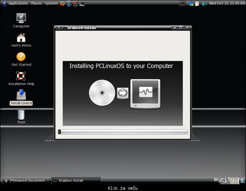This screenshot has height=191, width=246.
Task: Launch the terminal from the top panel
Action: point(82,4)
